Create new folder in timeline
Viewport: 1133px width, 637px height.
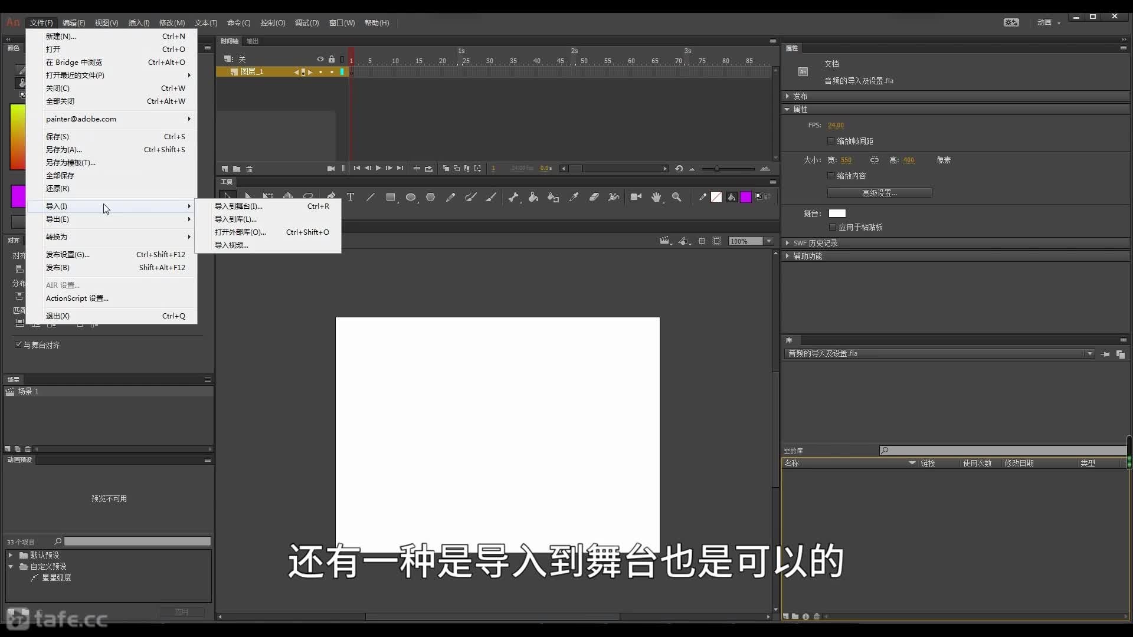click(237, 169)
